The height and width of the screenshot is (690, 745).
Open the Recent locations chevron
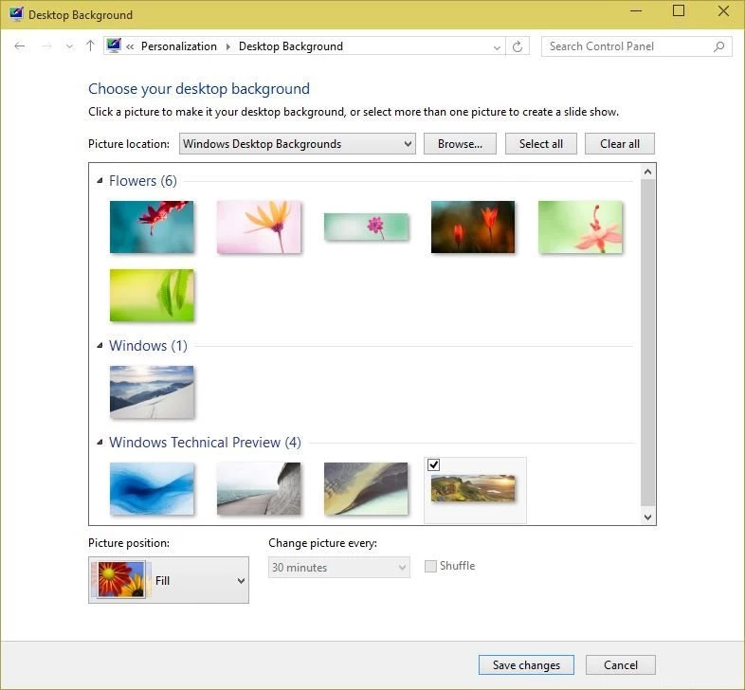coord(68,46)
